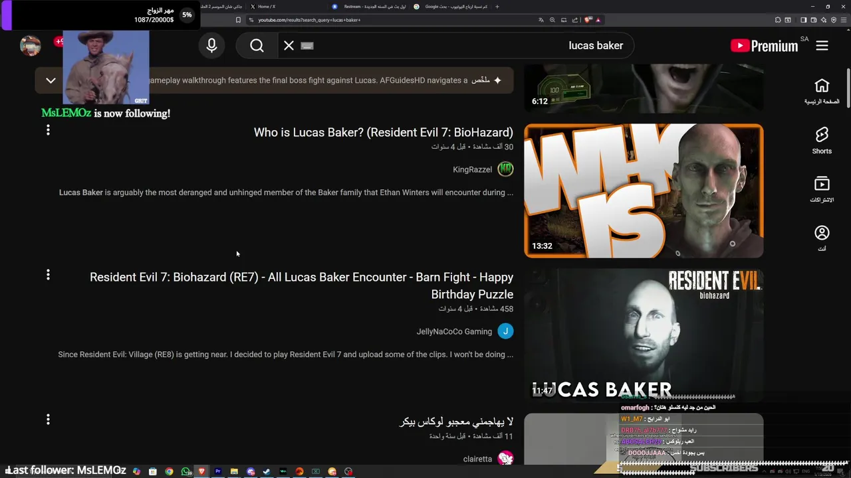
Task: Switch to the Google search tab
Action: (x=450, y=7)
